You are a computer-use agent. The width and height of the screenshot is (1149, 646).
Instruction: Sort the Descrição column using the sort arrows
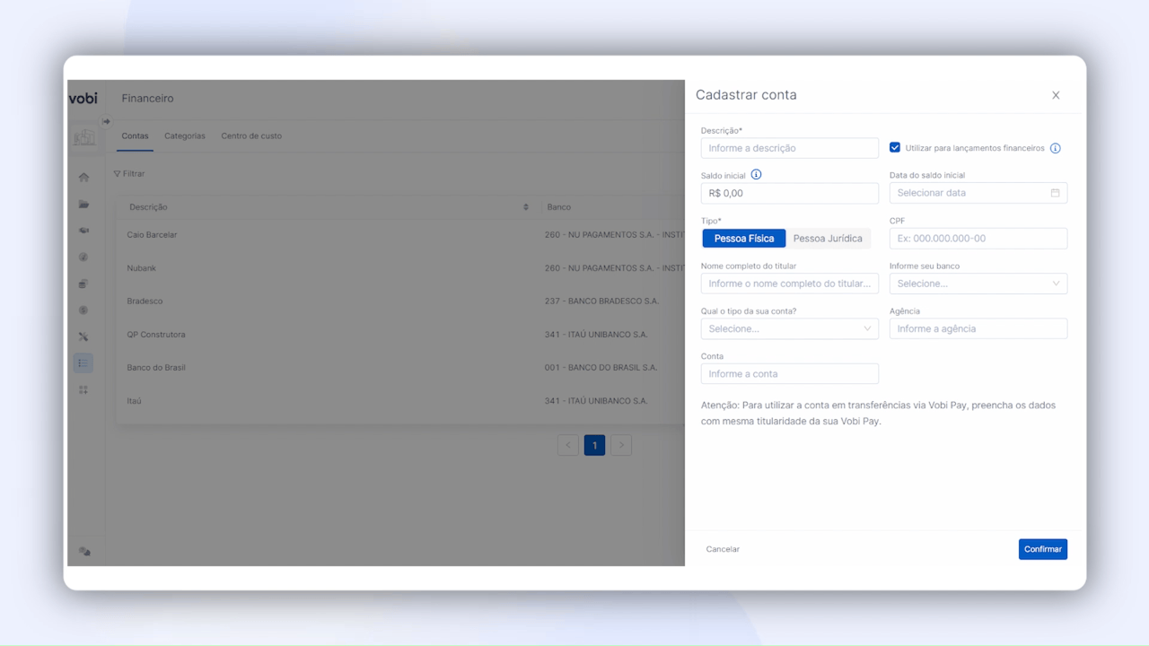[x=526, y=207]
